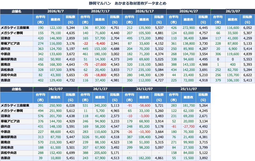Viewport: 255px width, 161px height.
Task: Select the 153,100 total cell
Action: [x=100, y=49]
